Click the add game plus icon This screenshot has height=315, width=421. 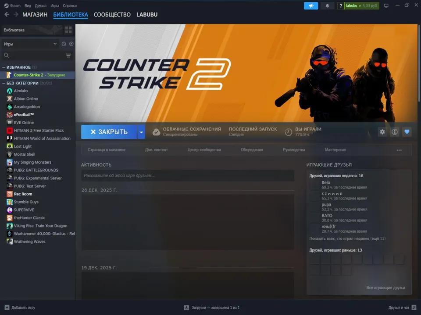7,308
